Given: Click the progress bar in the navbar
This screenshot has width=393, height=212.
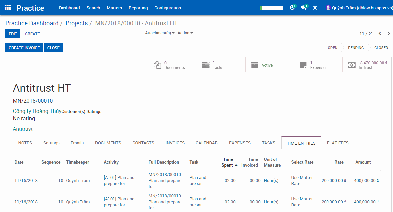Looking at the screenshot, I should (x=272, y=8).
